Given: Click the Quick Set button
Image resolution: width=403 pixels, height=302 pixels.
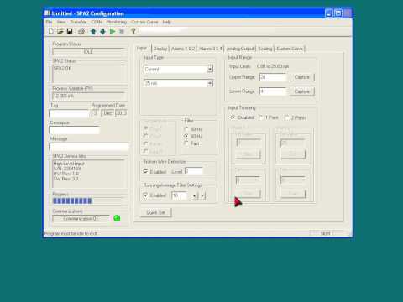Looking at the screenshot, I should [x=155, y=212].
